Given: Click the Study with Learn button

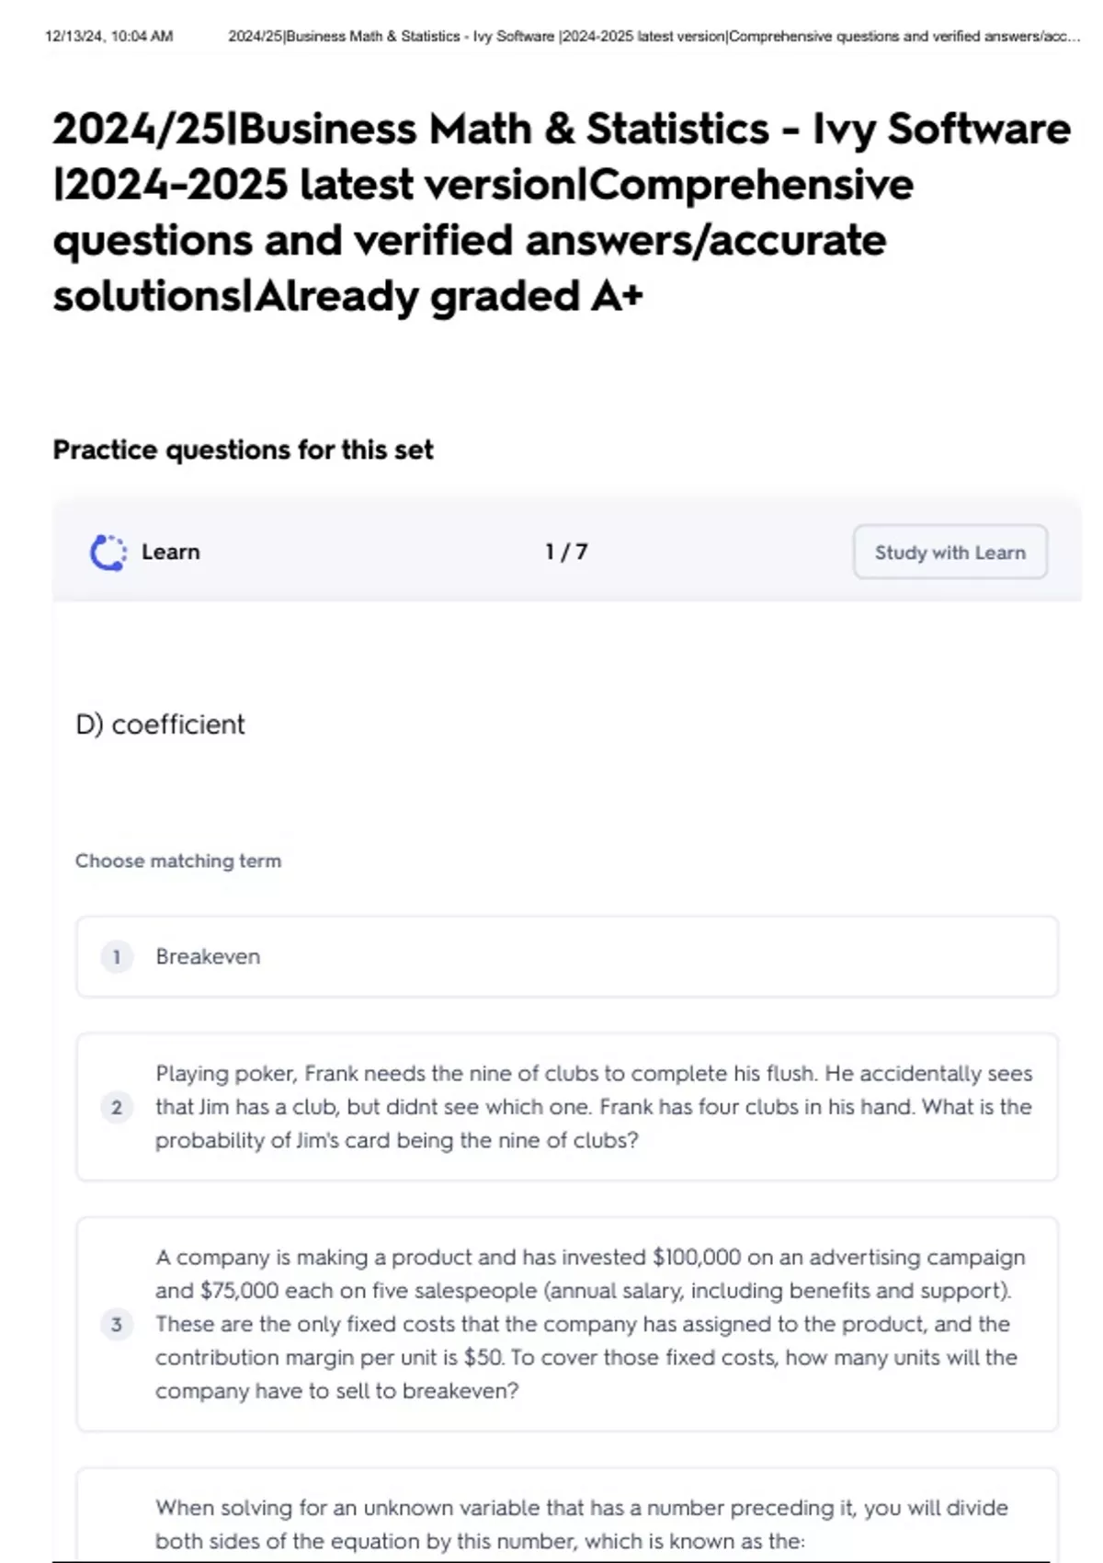Looking at the screenshot, I should coord(949,553).
